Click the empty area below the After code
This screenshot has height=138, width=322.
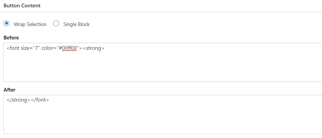point(163,120)
